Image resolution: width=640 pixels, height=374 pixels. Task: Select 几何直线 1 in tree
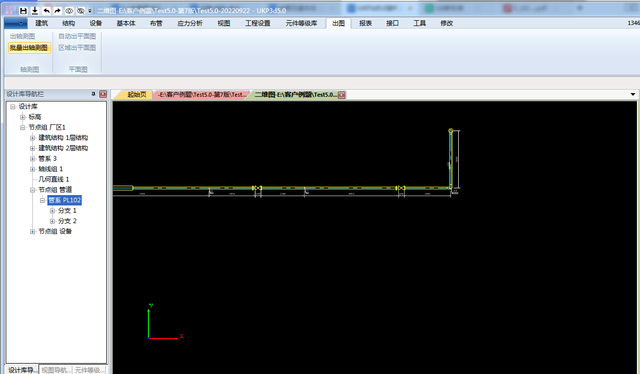(x=54, y=179)
